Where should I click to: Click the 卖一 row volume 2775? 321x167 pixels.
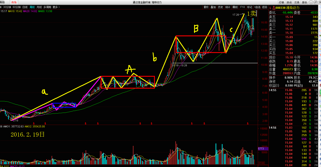[x=314, y=33]
